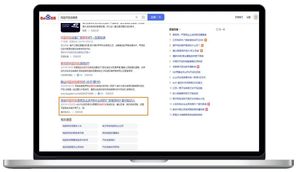
Task: Click the shield badge beside 北京神州明达
Action: (78, 75)
